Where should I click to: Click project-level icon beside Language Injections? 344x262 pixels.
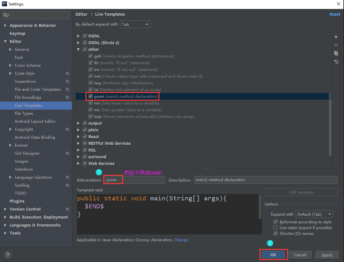coord(67,177)
